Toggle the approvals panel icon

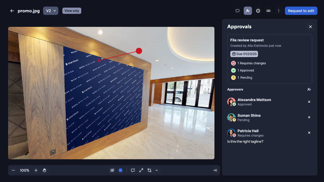click(248, 11)
